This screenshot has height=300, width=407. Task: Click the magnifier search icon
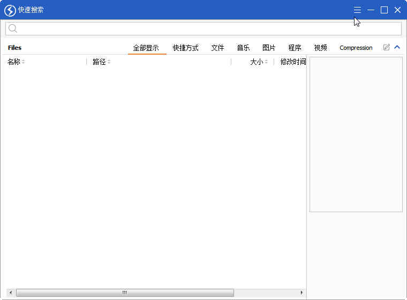click(12, 28)
